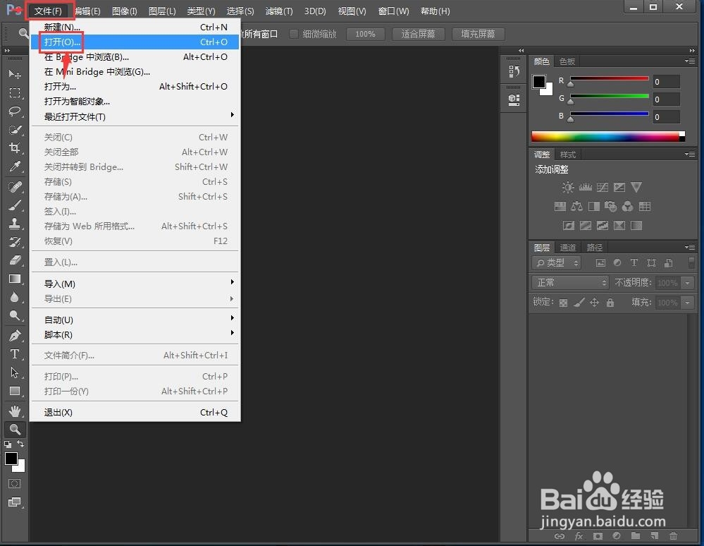Screen dimensions: 704x546
Task: Select the Blur tool
Action: click(x=15, y=297)
